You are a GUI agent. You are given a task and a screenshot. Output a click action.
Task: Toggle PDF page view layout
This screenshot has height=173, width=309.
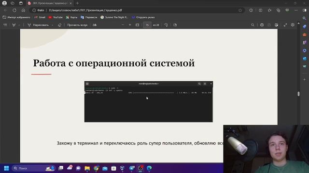pos(175,25)
